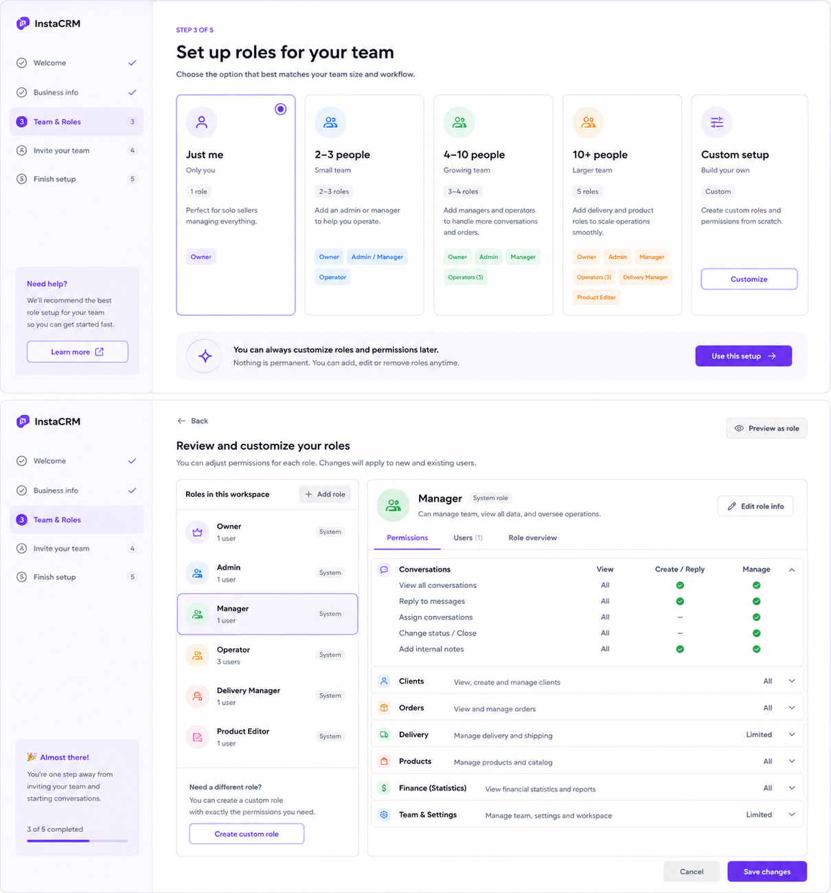The width and height of the screenshot is (831, 893).
Task: Click the Operator role avatar icon
Action: pos(197,655)
